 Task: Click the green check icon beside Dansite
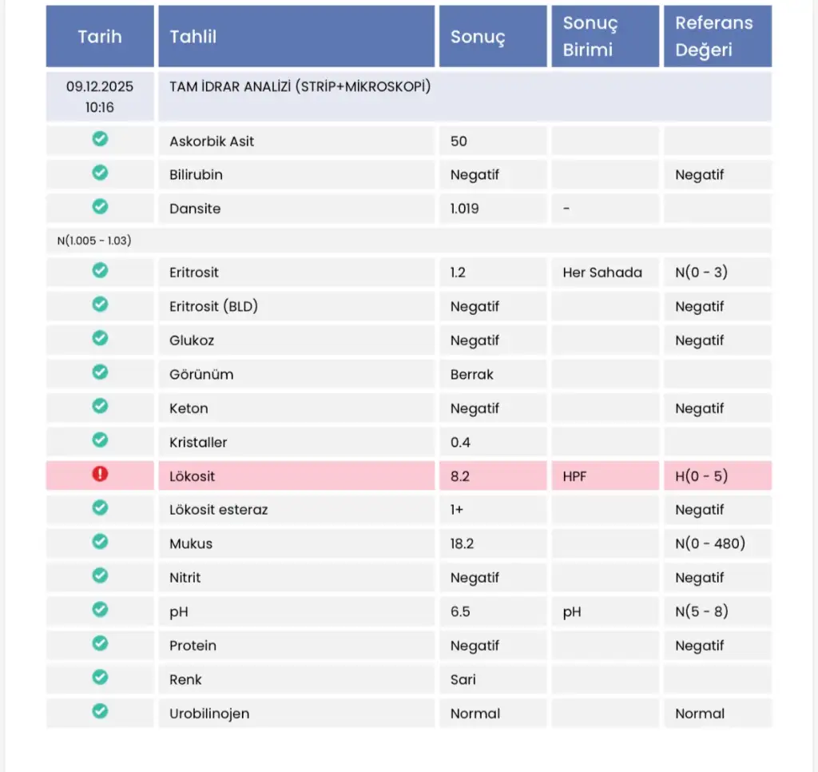click(100, 207)
